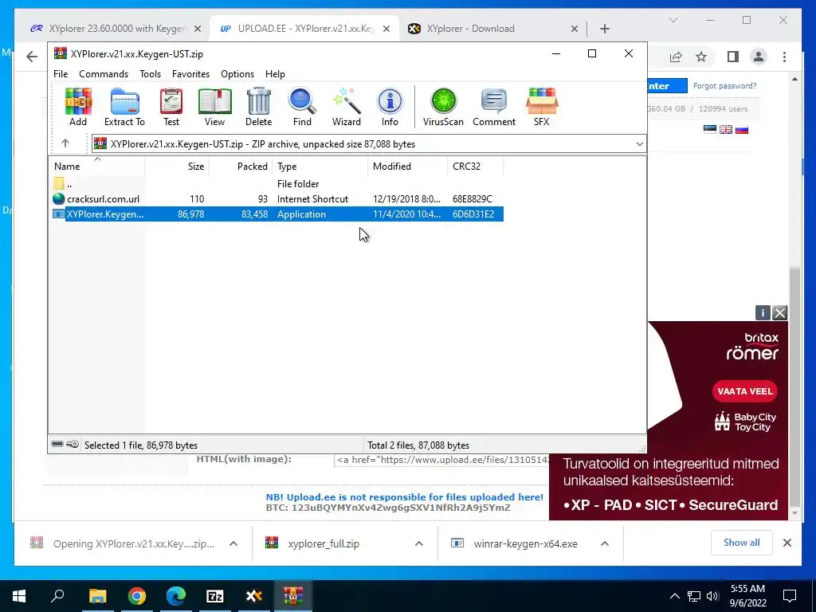Select the XYPlorer.Keygen application row
816x612 pixels.
tap(277, 214)
